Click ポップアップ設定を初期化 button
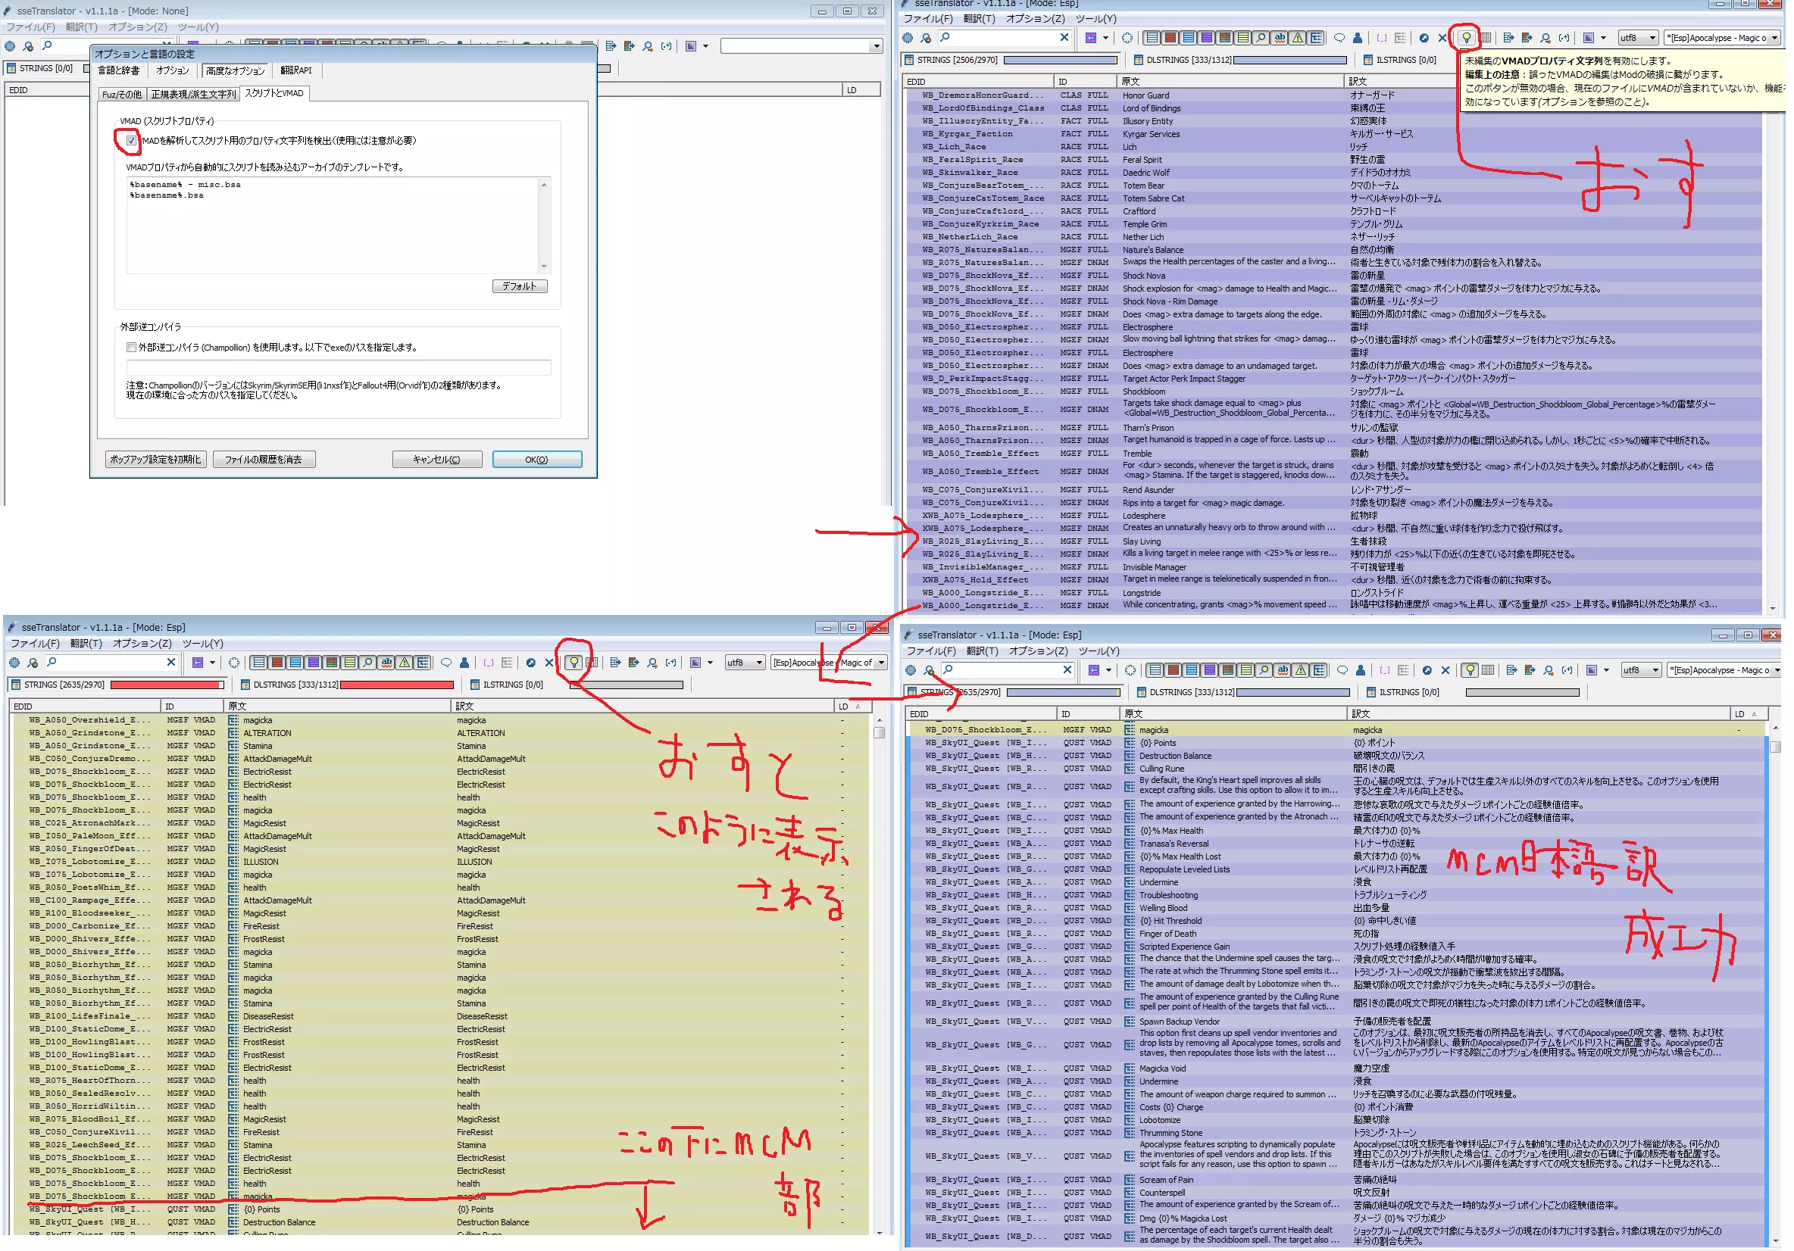The height and width of the screenshot is (1251, 1794). tap(155, 459)
